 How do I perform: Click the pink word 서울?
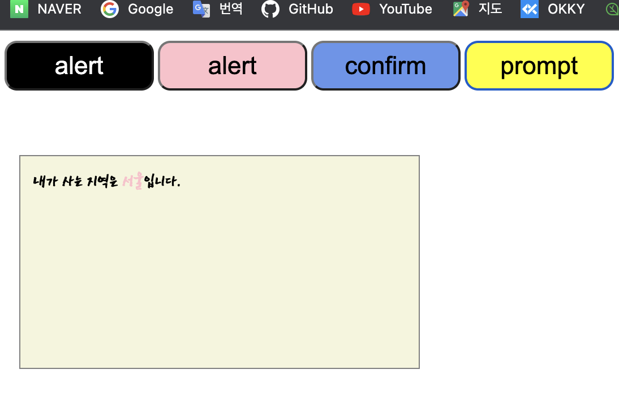[x=132, y=181]
